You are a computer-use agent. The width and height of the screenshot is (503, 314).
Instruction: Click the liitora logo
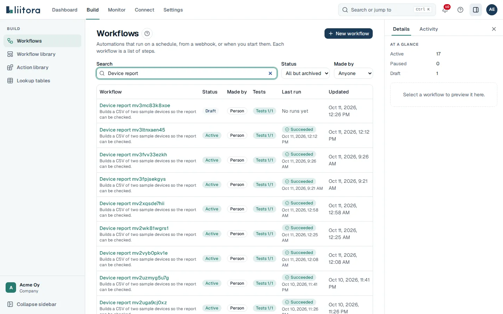pos(23,10)
